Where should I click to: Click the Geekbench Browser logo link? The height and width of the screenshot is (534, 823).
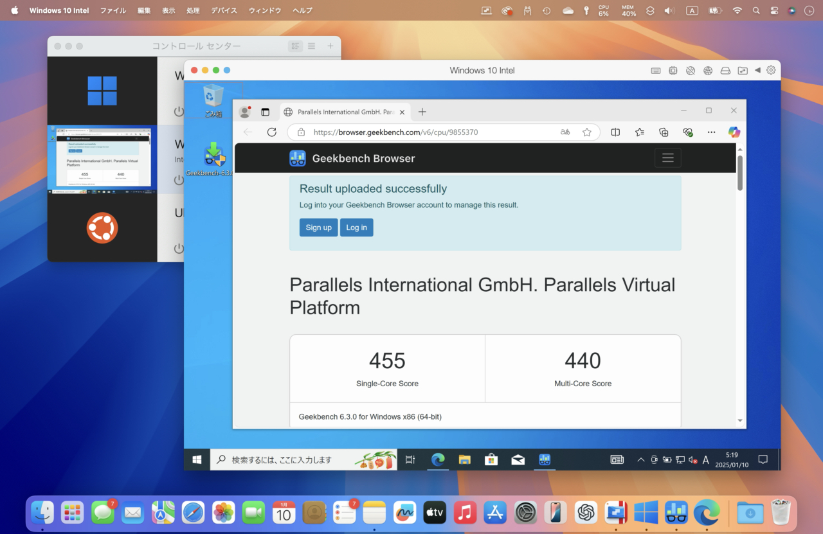click(352, 158)
